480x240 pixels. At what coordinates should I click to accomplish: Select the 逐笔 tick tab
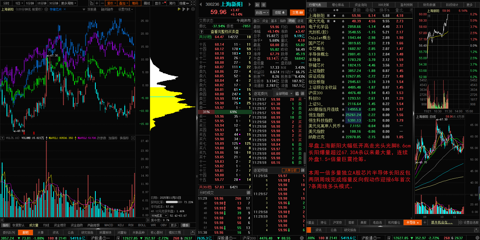(300, 21)
